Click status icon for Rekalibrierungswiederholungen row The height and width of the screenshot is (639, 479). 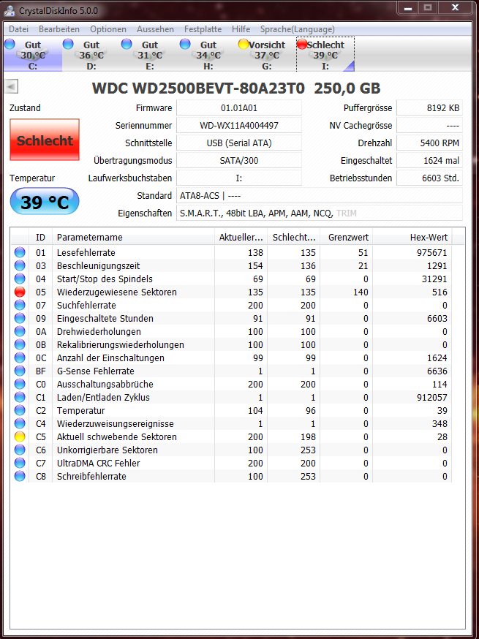[x=20, y=345]
